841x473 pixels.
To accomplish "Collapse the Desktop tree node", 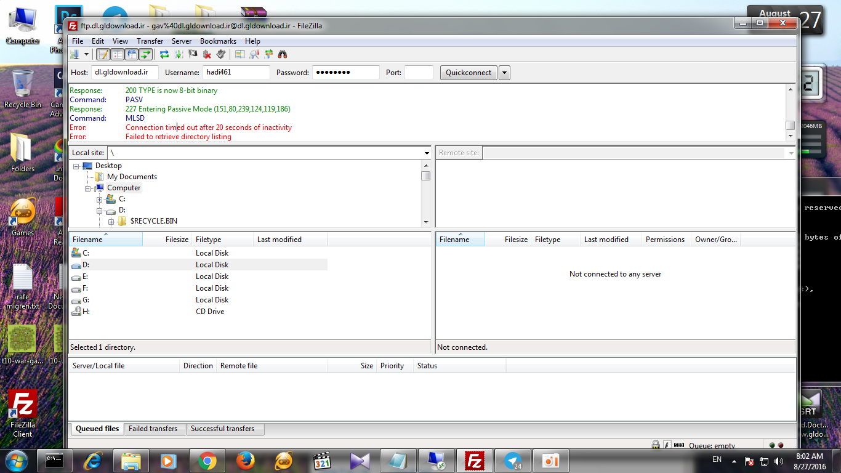I will [x=76, y=166].
